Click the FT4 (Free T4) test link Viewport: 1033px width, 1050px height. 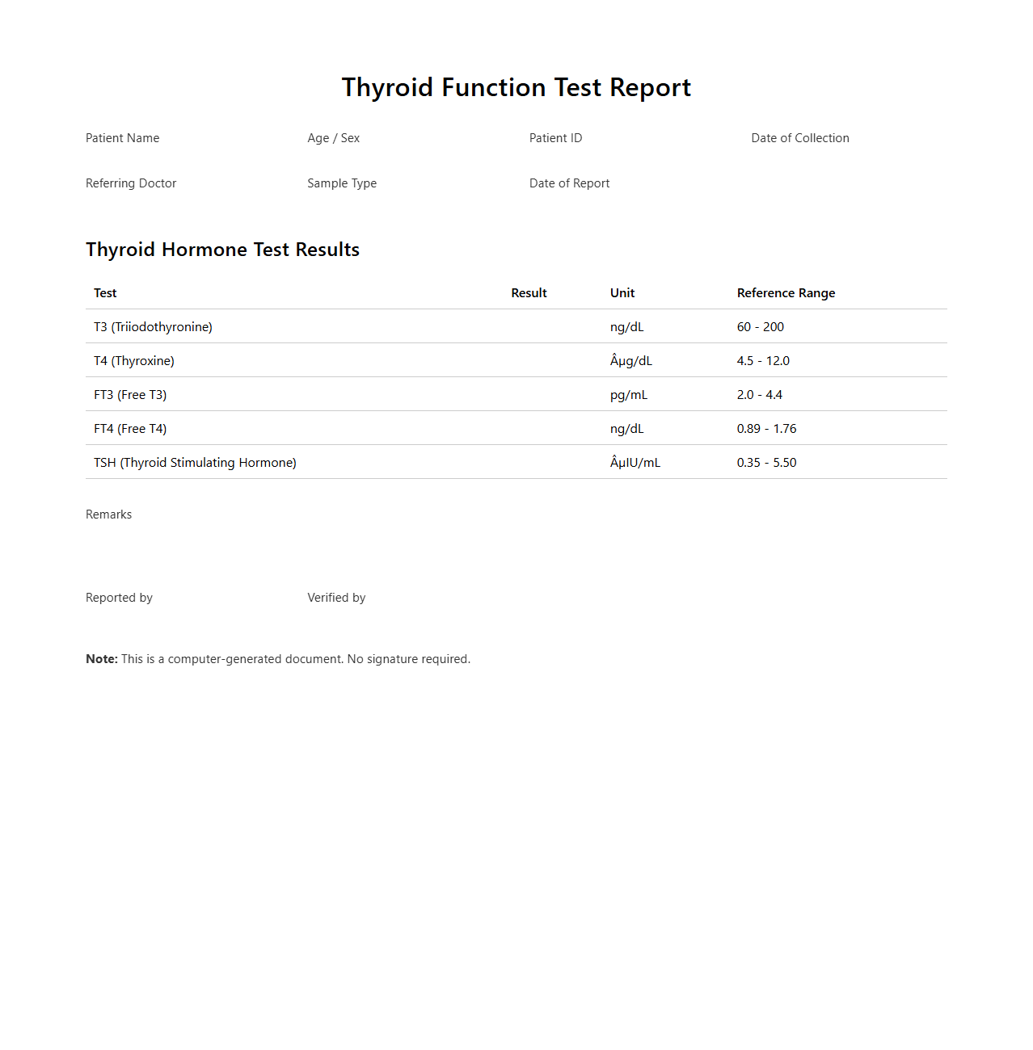pyautogui.click(x=129, y=428)
